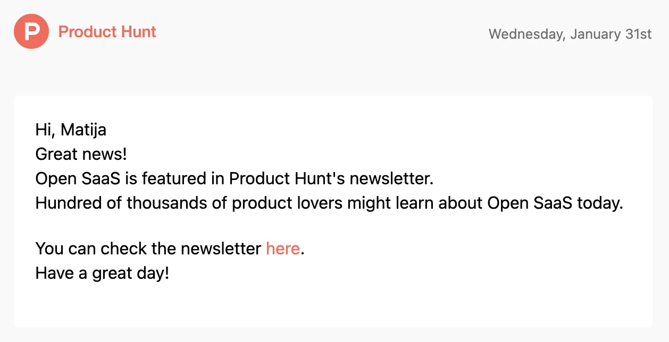
Task: Click the white 'P' letter inside the logo
Action: click(x=32, y=32)
